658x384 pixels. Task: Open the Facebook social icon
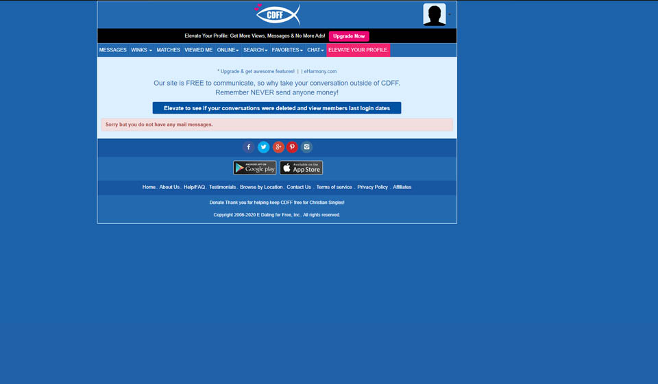(x=249, y=147)
